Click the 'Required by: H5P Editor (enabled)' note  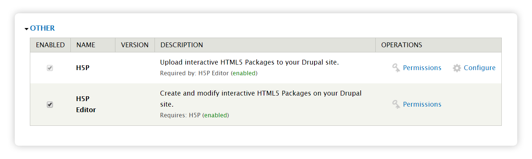pos(209,73)
